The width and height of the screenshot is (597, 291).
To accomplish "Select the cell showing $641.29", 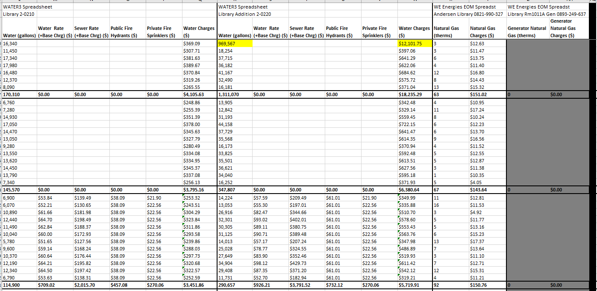I will pyautogui.click(x=415, y=58).
